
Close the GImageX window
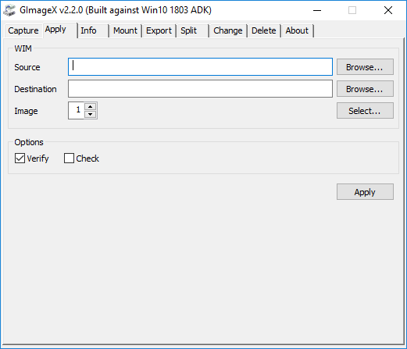388,10
